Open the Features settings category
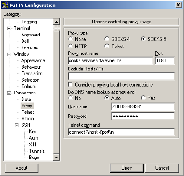Viewport: 184px width, 176px height. tap(30, 47)
